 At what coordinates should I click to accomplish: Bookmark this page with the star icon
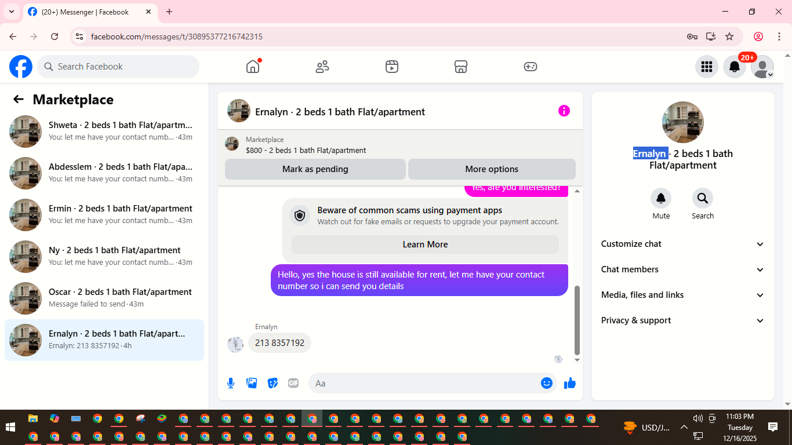[729, 37]
